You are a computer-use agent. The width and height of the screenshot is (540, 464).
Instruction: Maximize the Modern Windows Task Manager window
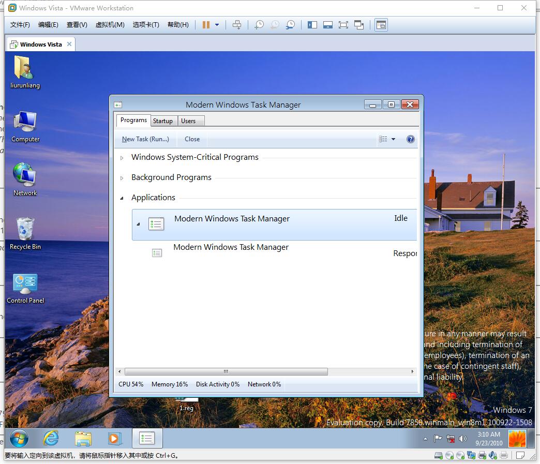[x=391, y=104]
